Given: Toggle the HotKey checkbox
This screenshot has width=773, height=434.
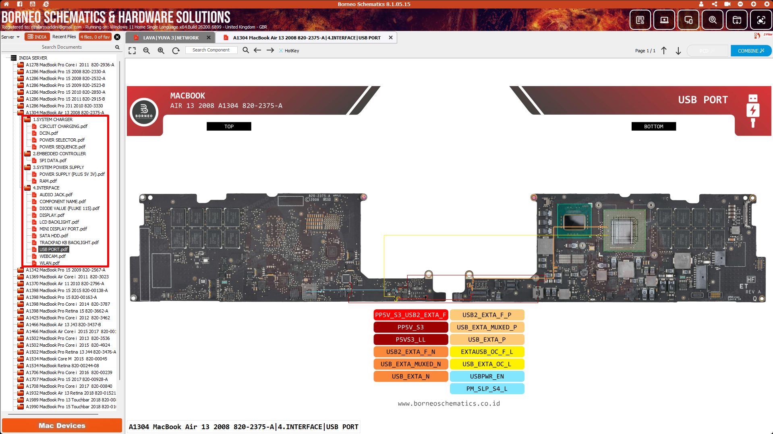Looking at the screenshot, I should [x=281, y=51].
